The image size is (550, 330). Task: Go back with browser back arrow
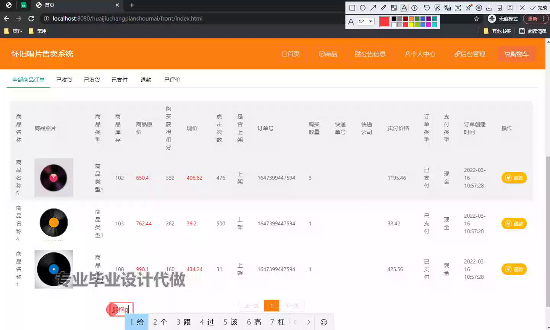tap(6, 18)
